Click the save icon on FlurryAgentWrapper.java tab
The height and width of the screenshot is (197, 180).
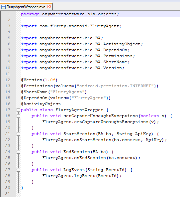[3, 7]
